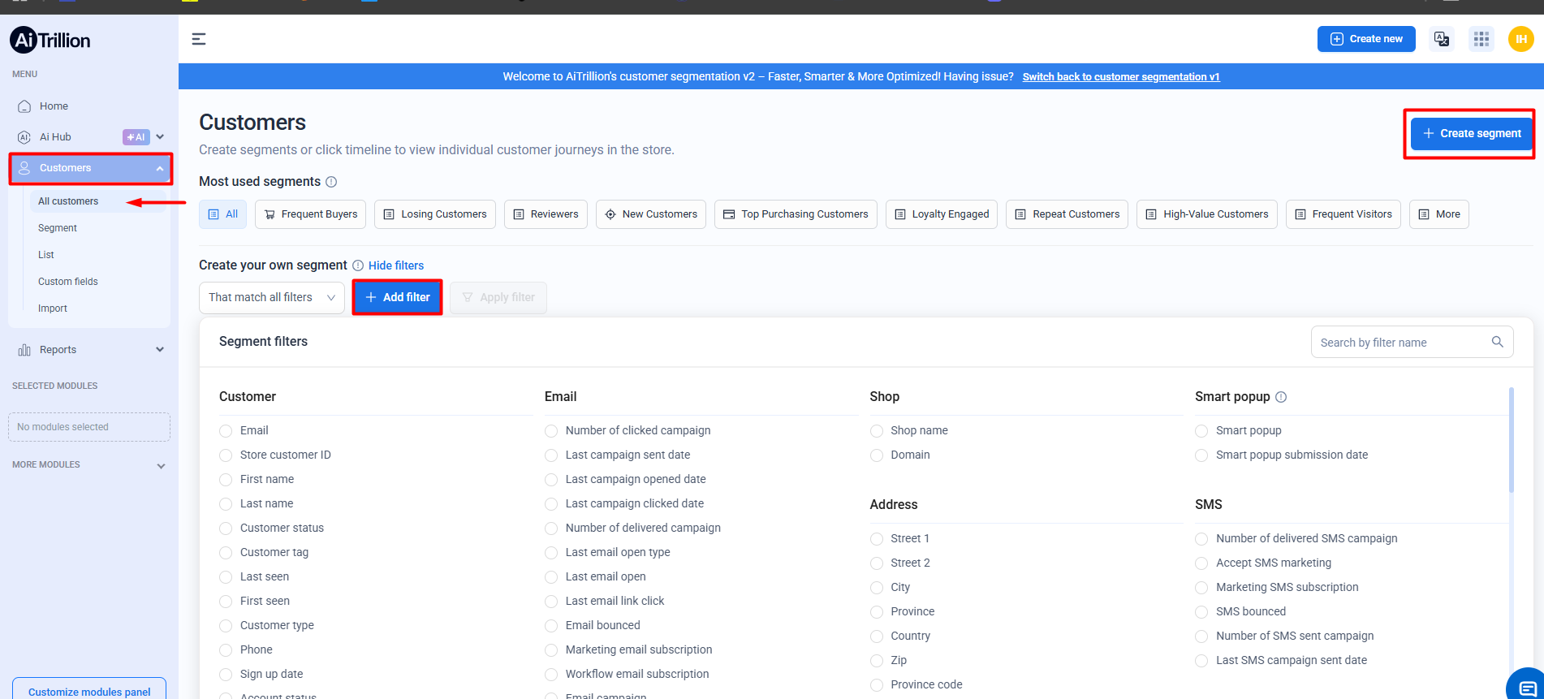Image resolution: width=1544 pixels, height=699 pixels.
Task: Click the Search by filter name field
Action: [x=1400, y=343]
